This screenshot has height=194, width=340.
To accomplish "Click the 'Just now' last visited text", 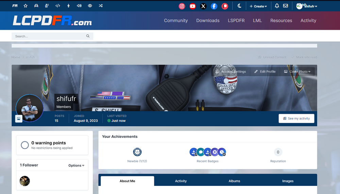I will coord(118,121).
